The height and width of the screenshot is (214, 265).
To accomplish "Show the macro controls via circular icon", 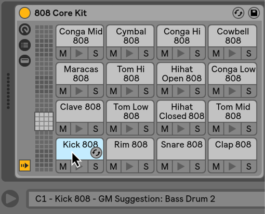I will point(25,30).
